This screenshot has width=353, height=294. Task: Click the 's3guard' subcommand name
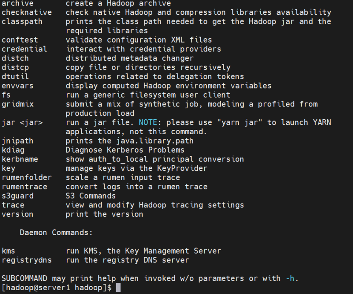click(x=17, y=196)
